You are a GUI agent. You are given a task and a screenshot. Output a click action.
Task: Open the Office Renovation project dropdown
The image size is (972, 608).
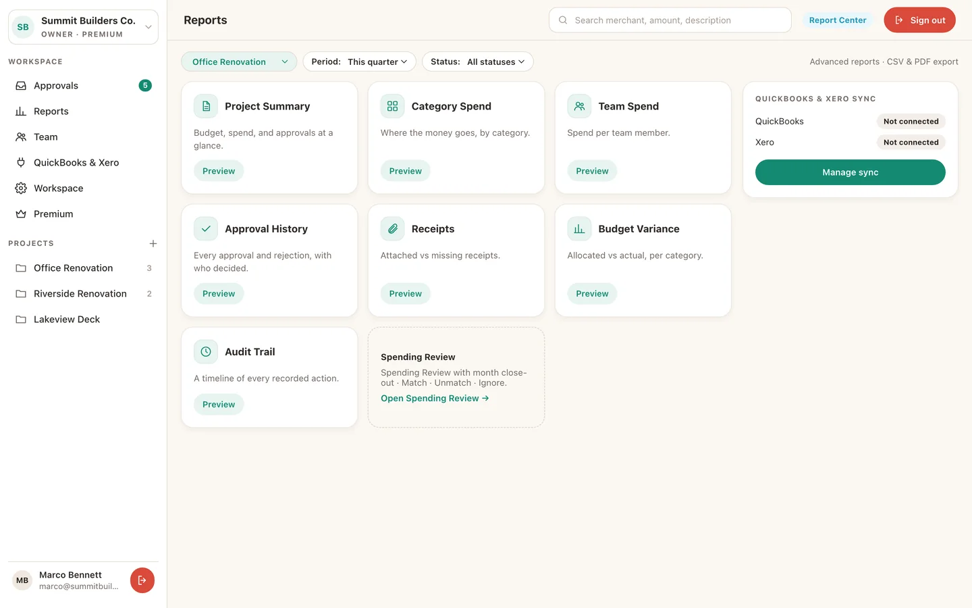tap(239, 61)
